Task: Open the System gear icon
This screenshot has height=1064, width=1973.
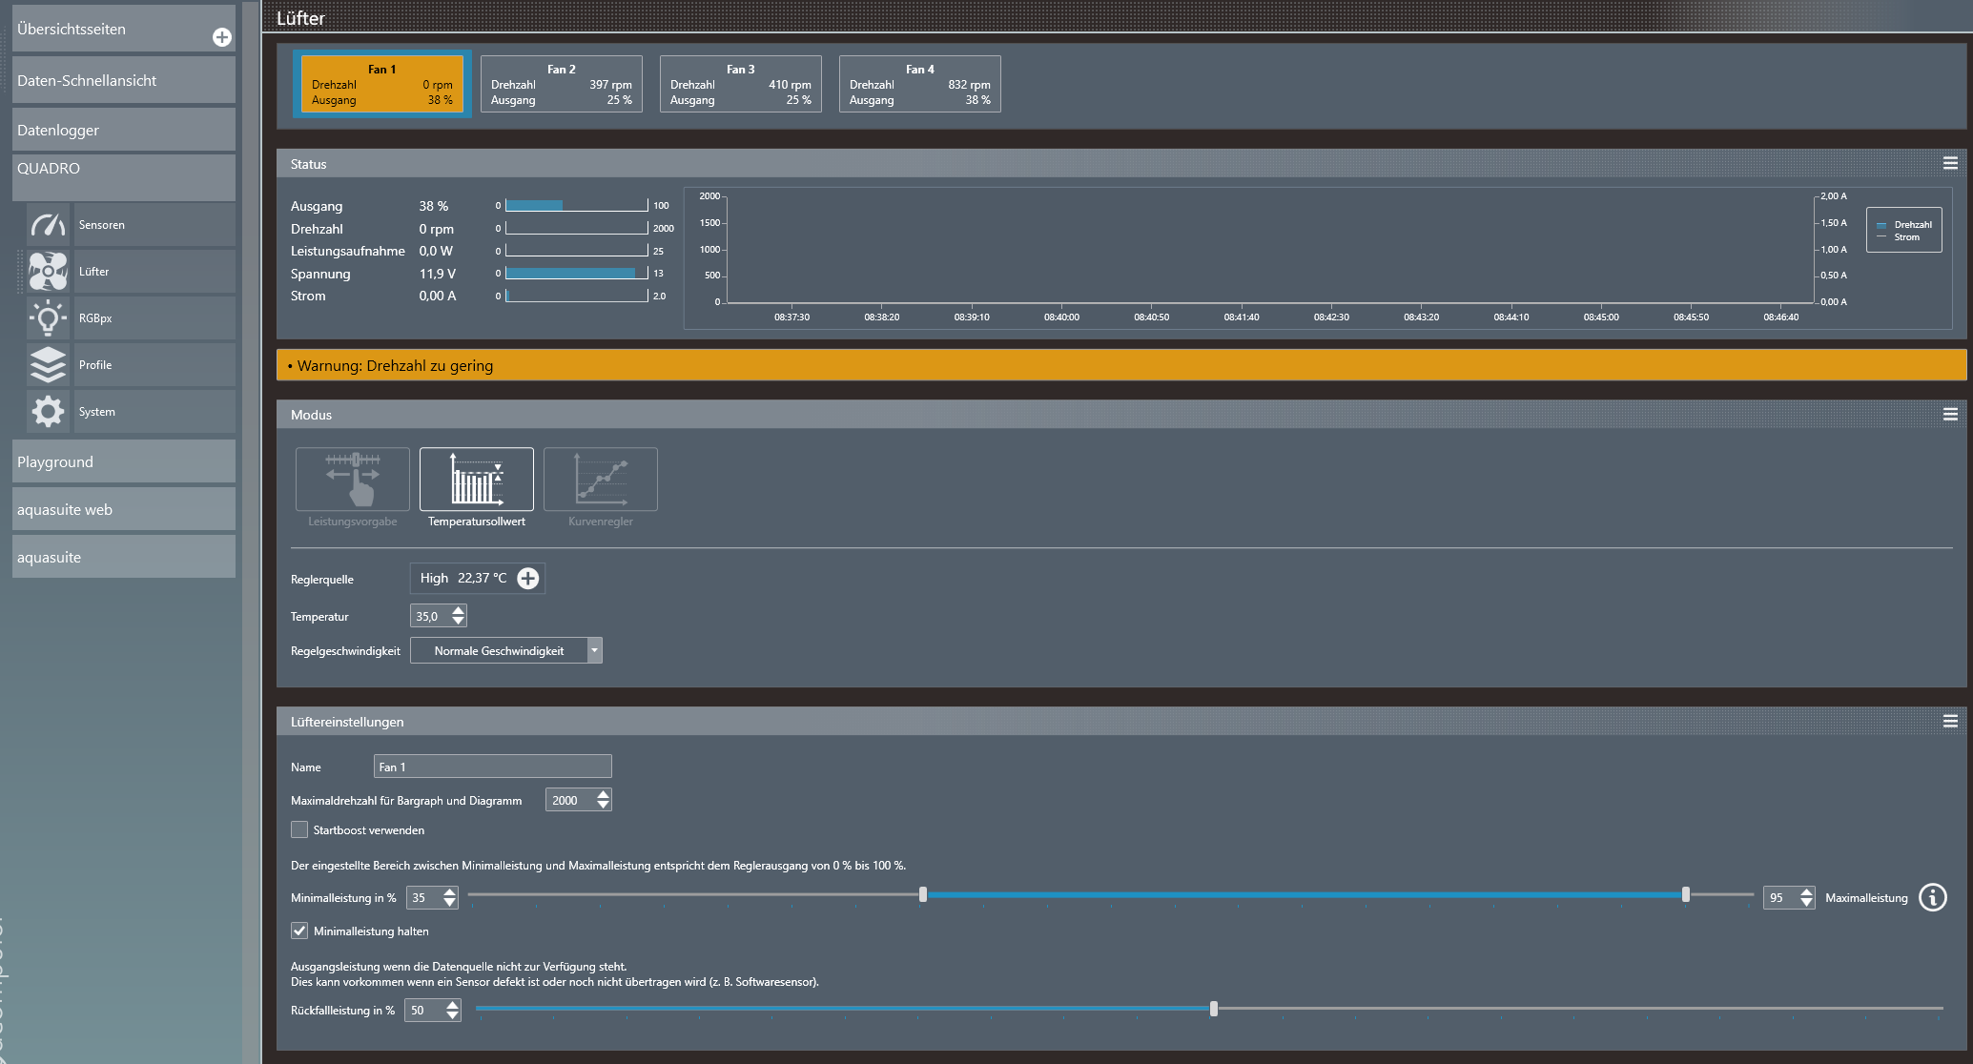Action: click(48, 412)
